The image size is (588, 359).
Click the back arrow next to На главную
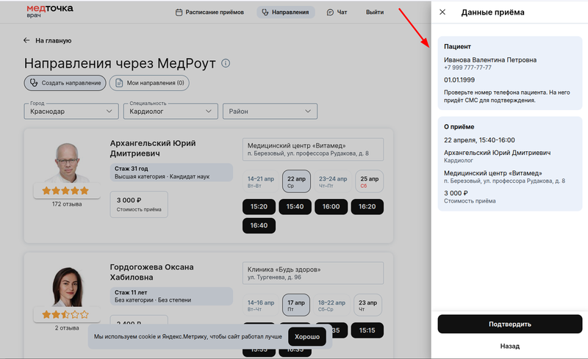(x=26, y=40)
